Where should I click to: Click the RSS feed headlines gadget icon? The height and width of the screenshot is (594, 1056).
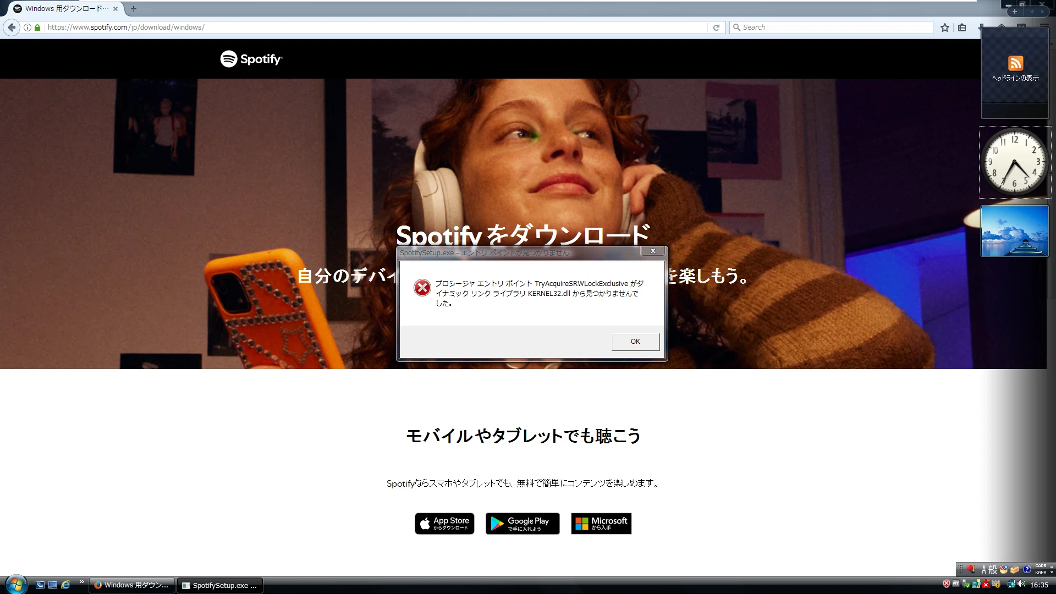tap(1015, 63)
